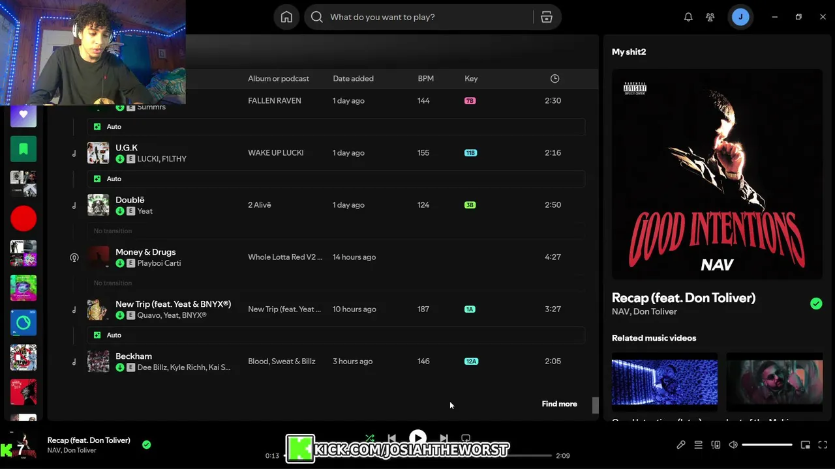Viewport: 835px width, 469px height.
Task: Toggle saved checkmark in bottom player bar
Action: 147,444
